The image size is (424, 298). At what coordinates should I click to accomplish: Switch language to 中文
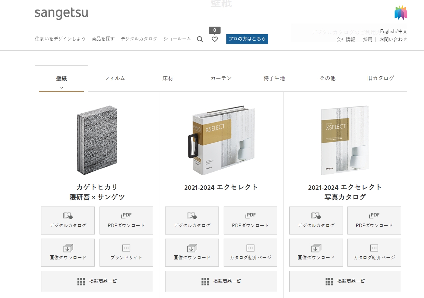[x=403, y=31]
